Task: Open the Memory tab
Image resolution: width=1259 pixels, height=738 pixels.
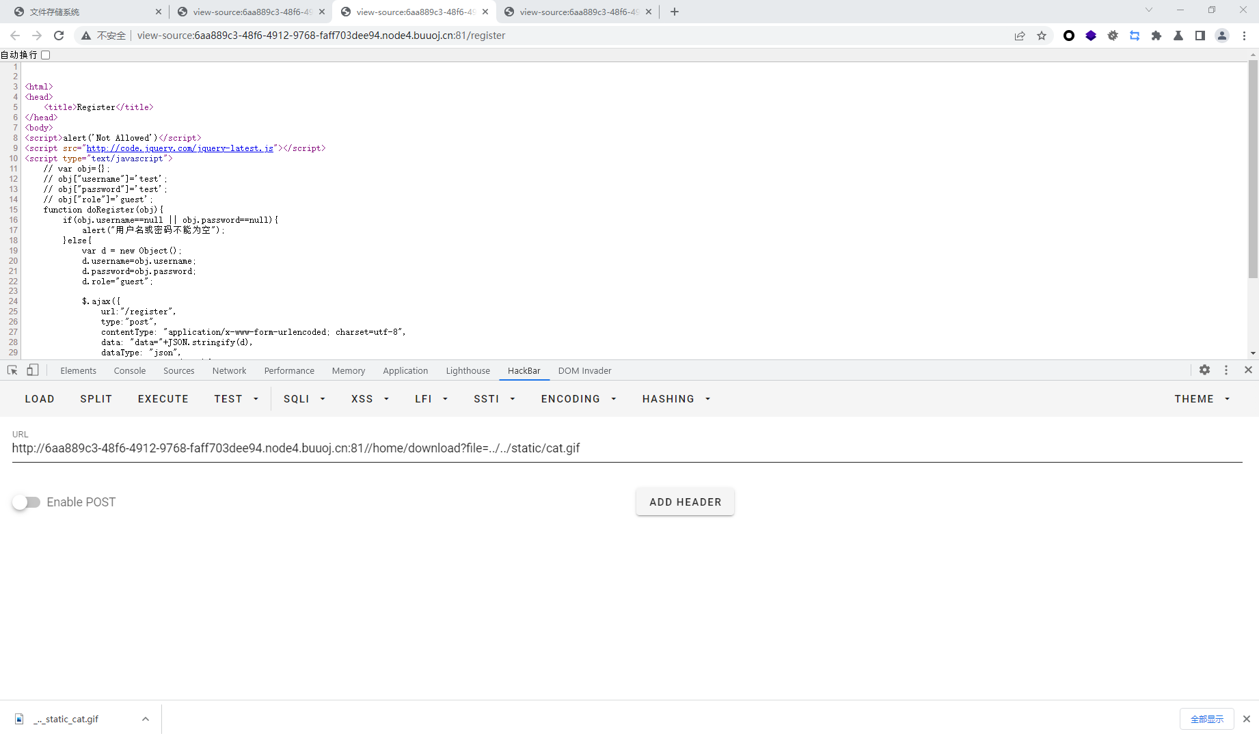Action: tap(349, 370)
